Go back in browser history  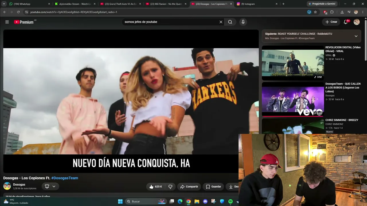[x=5, y=12]
